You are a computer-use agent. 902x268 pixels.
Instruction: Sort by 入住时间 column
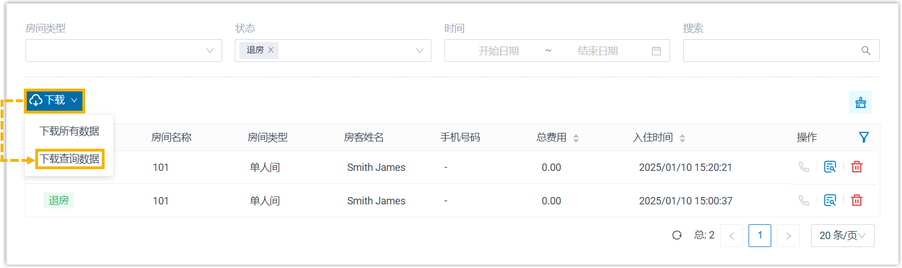682,138
